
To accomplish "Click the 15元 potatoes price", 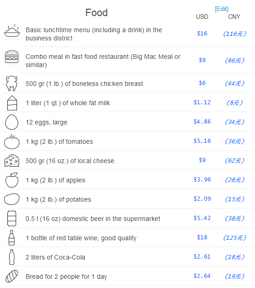I will click(235, 199).
